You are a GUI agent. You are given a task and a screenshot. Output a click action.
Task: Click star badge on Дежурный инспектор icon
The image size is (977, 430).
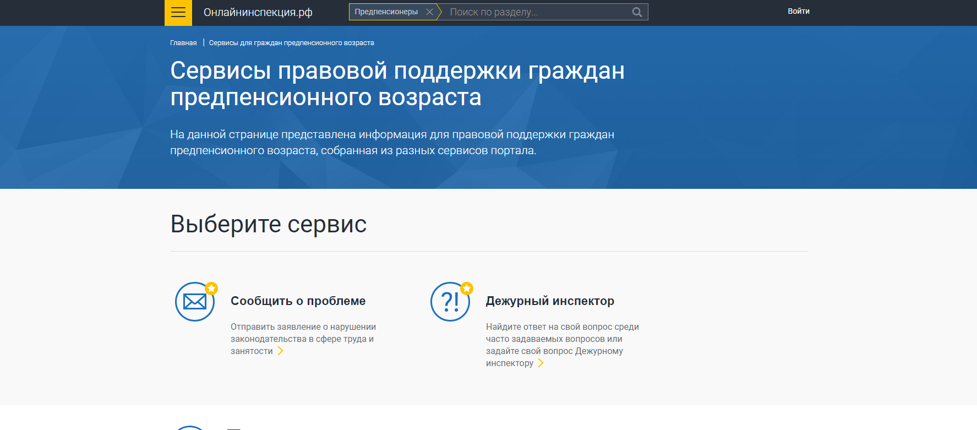[467, 289]
